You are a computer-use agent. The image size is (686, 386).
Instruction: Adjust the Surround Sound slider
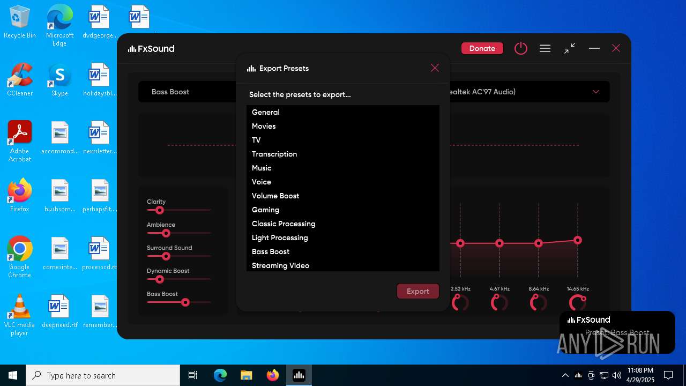coord(166,256)
